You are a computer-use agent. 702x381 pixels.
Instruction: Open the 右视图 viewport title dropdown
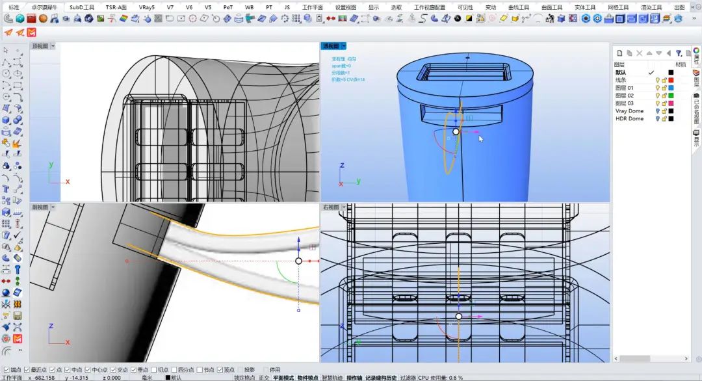click(343, 207)
